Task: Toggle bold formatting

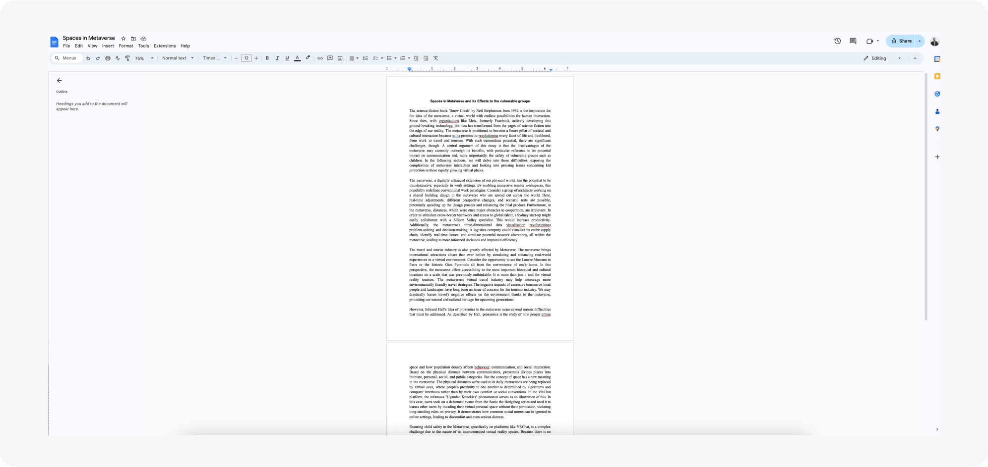Action: (x=267, y=58)
